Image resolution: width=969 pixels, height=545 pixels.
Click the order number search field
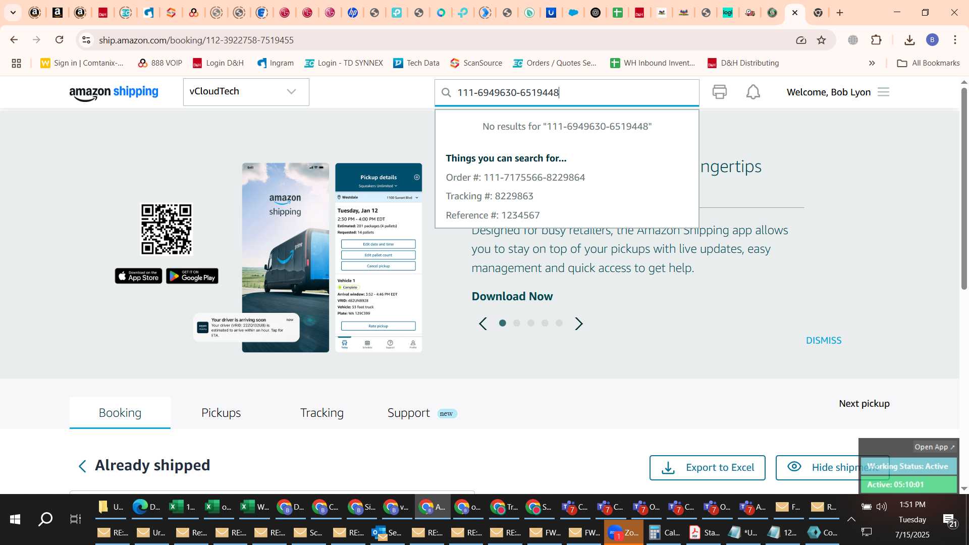(x=567, y=92)
